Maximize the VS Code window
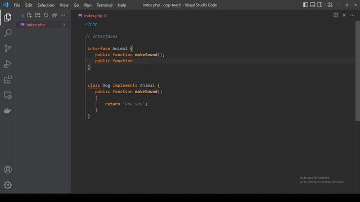The height and width of the screenshot is (202, 360). (347, 5)
